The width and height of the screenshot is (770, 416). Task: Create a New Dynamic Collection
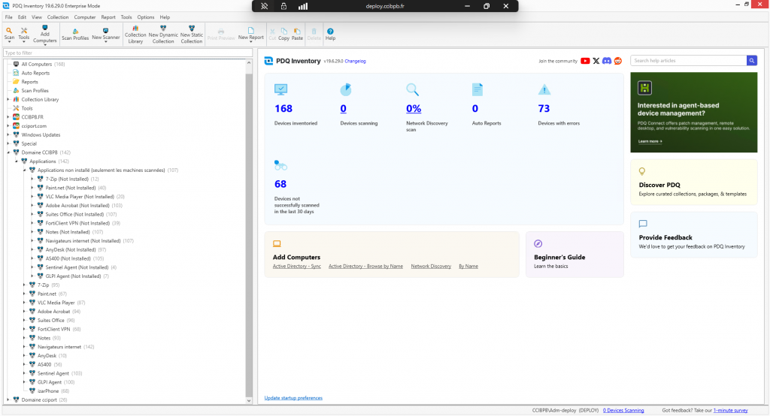pos(163,35)
